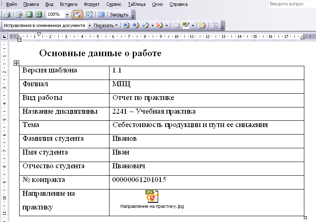
Task: Click the Закрыть preview button
Action: tap(119, 15)
